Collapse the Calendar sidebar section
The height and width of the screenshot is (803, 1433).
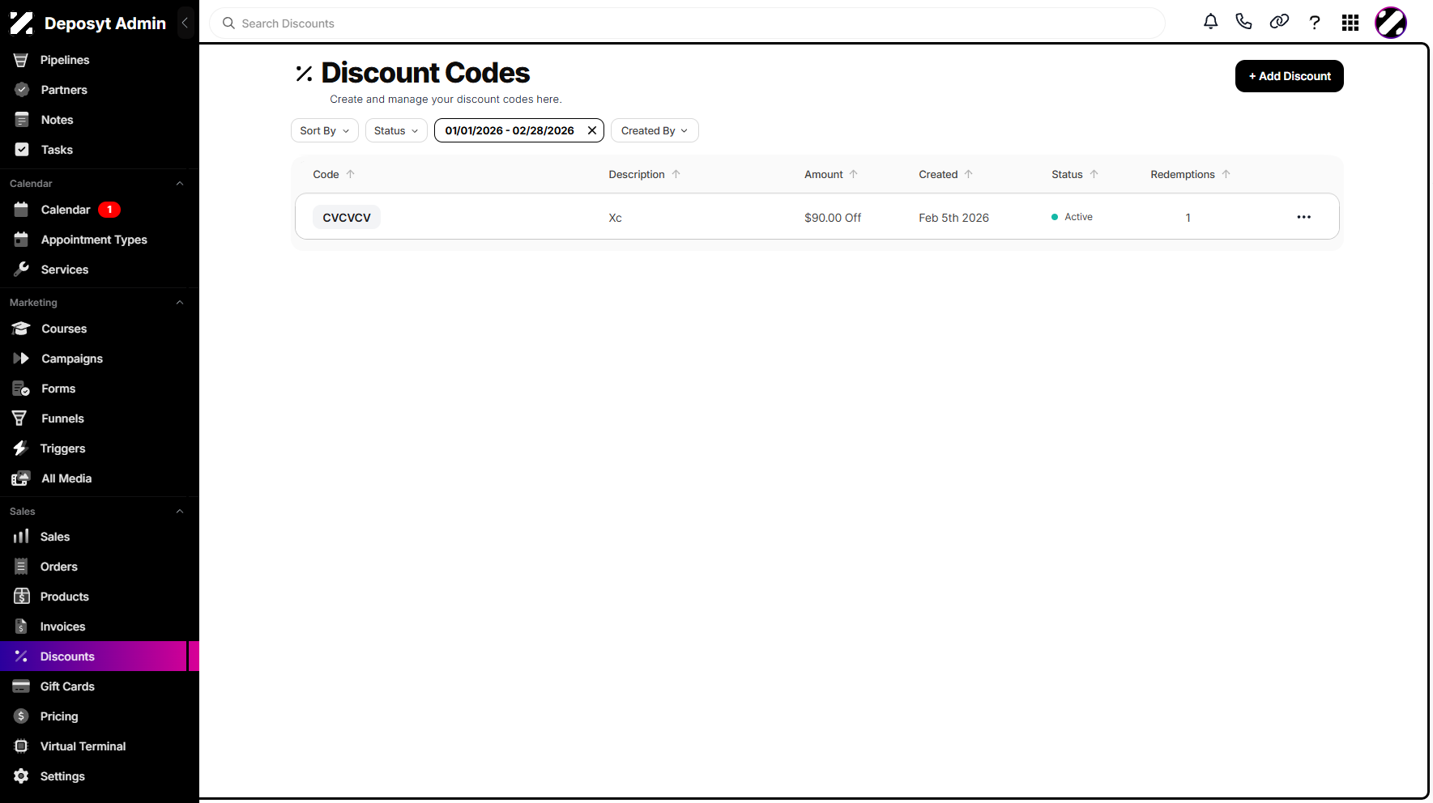click(x=180, y=184)
